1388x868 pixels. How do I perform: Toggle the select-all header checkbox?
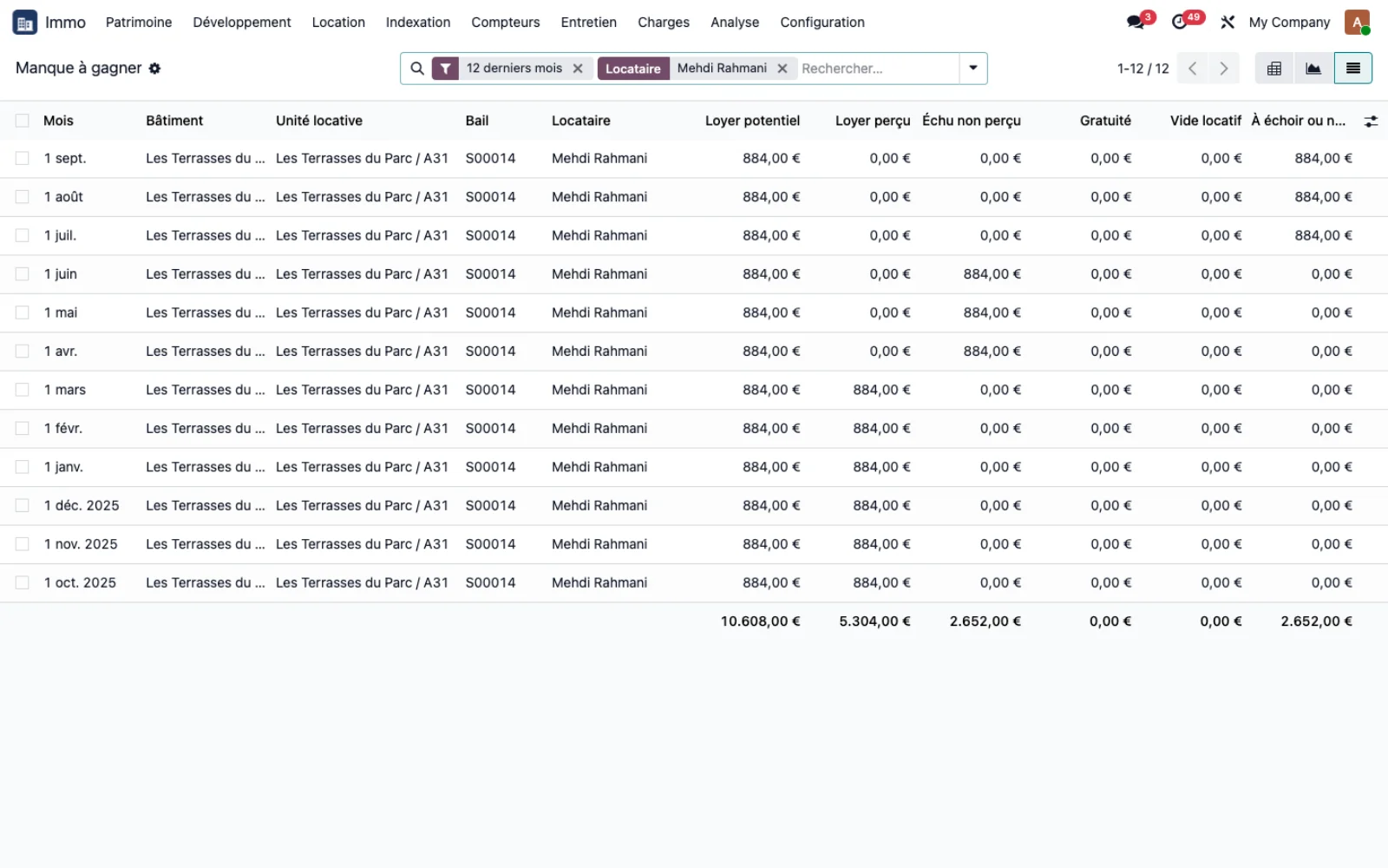click(23, 121)
